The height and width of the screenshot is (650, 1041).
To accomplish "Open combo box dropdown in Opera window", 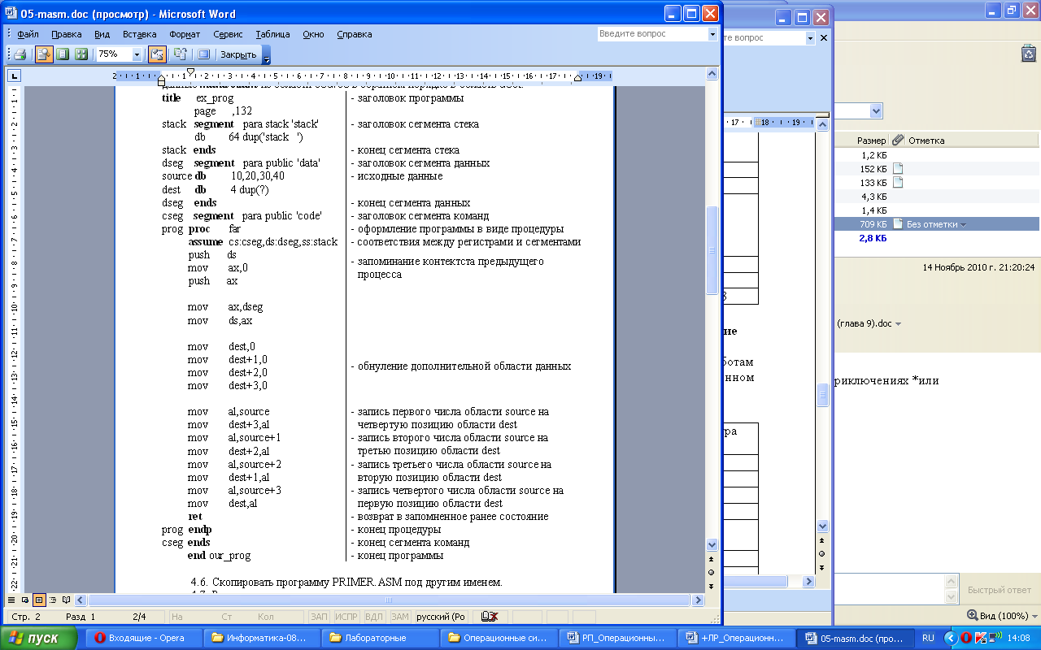I will [876, 110].
